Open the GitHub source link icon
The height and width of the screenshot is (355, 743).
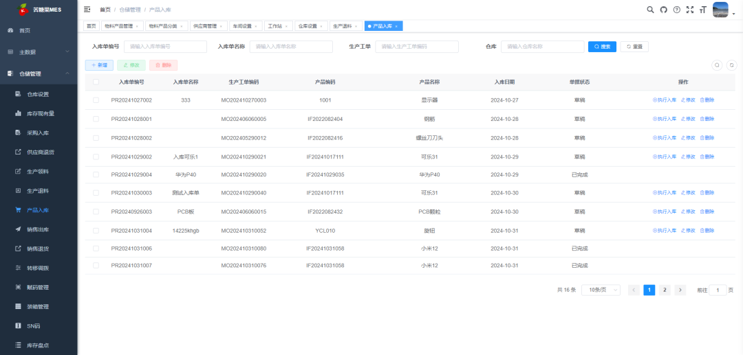pyautogui.click(x=663, y=10)
